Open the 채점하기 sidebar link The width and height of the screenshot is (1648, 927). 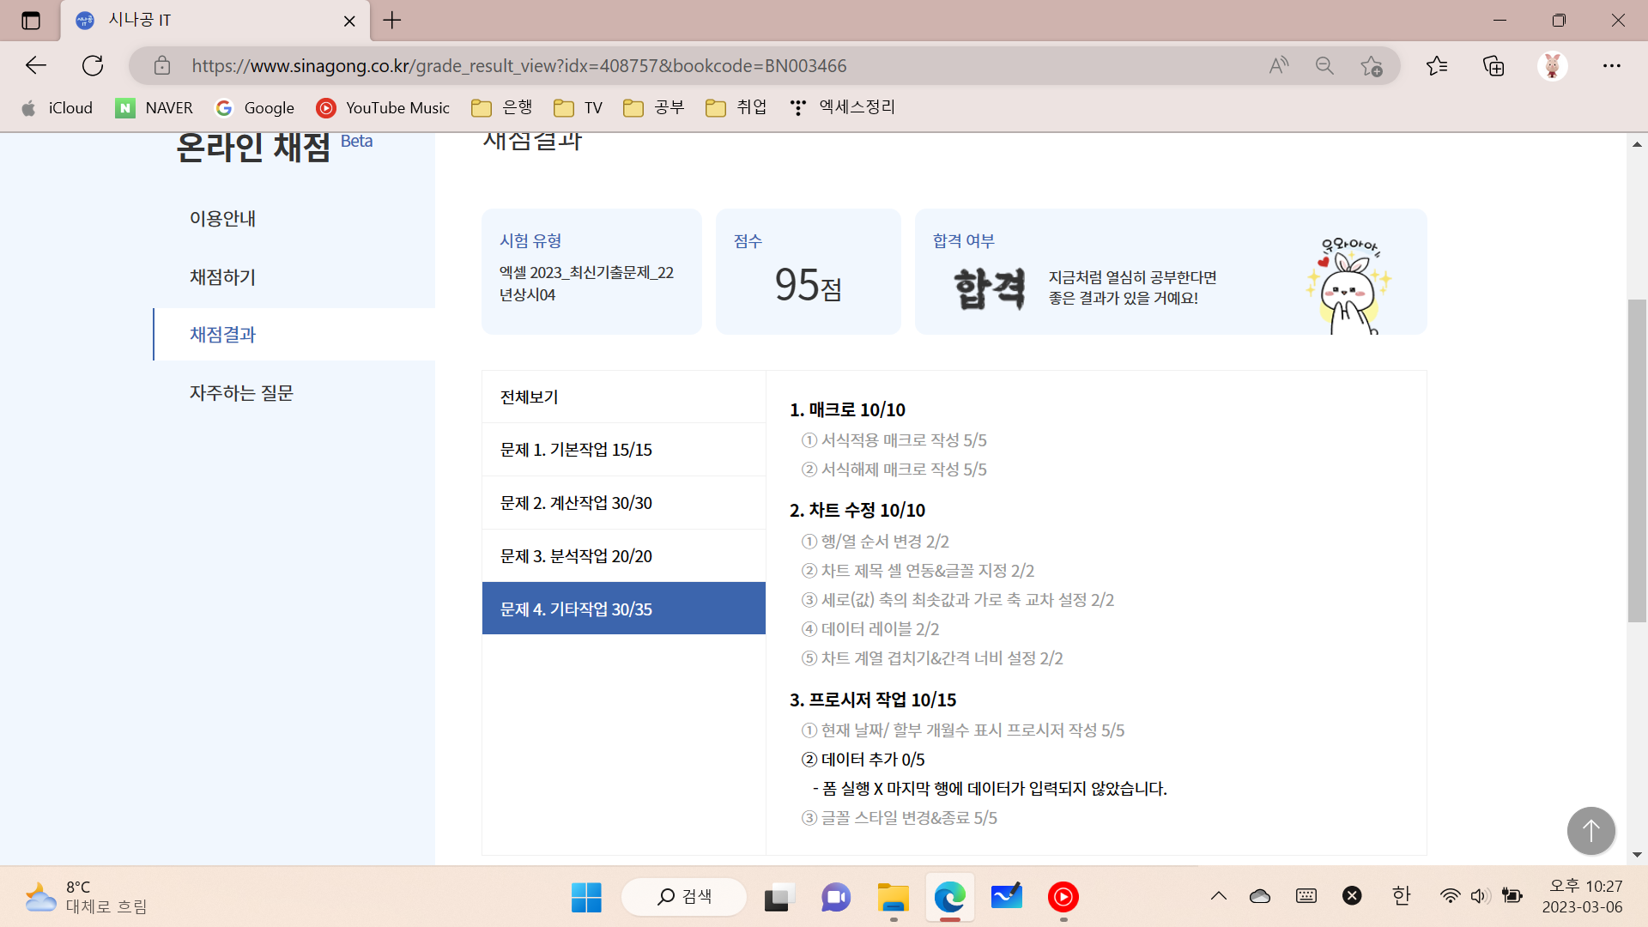[223, 276]
